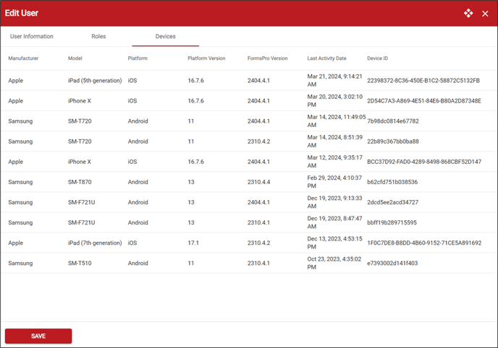Click the Model column header
This screenshot has width=498, height=348.
tap(75, 58)
